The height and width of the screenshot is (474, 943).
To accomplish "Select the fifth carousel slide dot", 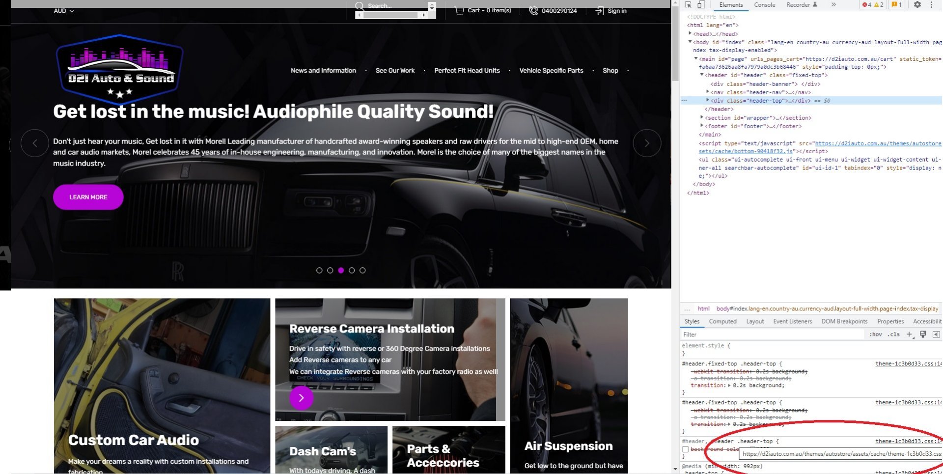I will click(362, 271).
